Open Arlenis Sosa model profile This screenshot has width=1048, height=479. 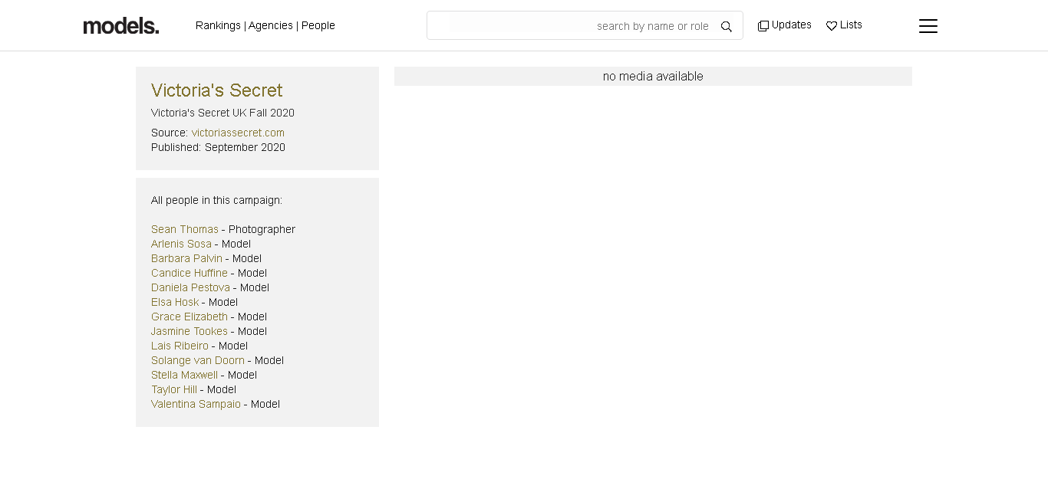[181, 244]
